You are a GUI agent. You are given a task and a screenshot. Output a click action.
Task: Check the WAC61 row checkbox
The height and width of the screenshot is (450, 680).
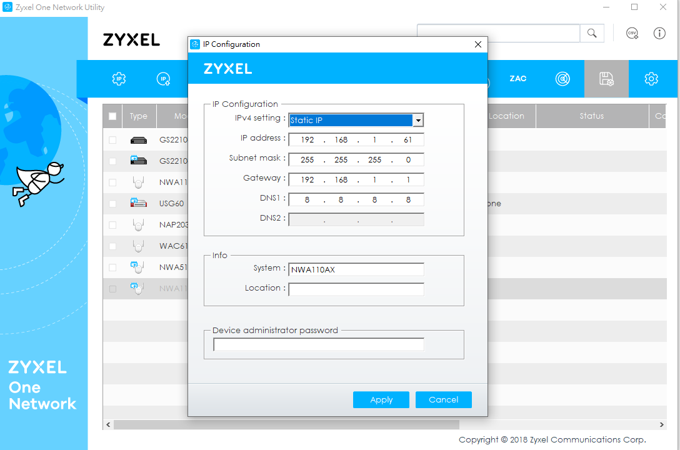pyautogui.click(x=112, y=246)
